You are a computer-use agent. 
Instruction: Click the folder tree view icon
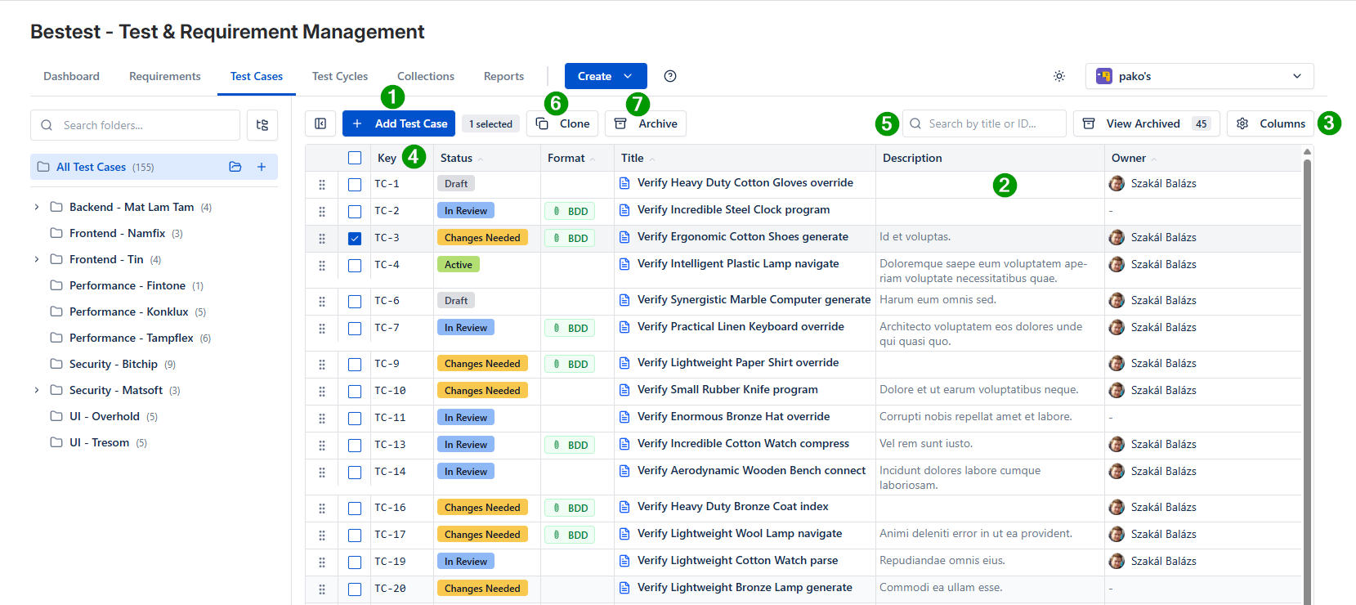tap(262, 125)
